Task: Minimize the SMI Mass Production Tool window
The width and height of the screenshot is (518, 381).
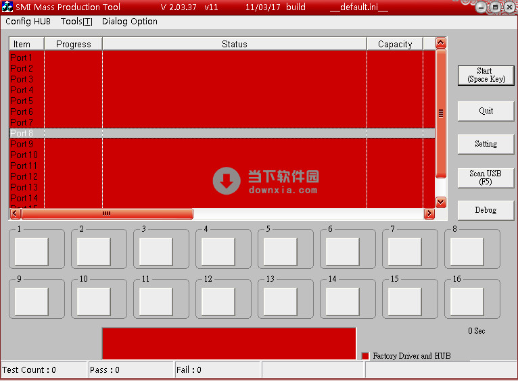Action: pyautogui.click(x=481, y=7)
